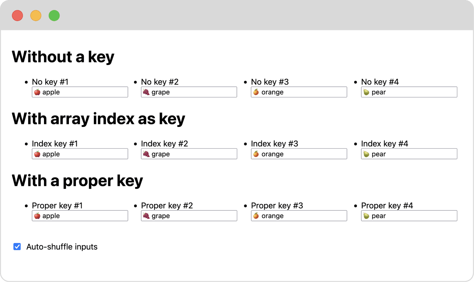Click the orange input under Index key #3
Image resolution: width=474 pixels, height=282 pixels.
click(x=299, y=154)
